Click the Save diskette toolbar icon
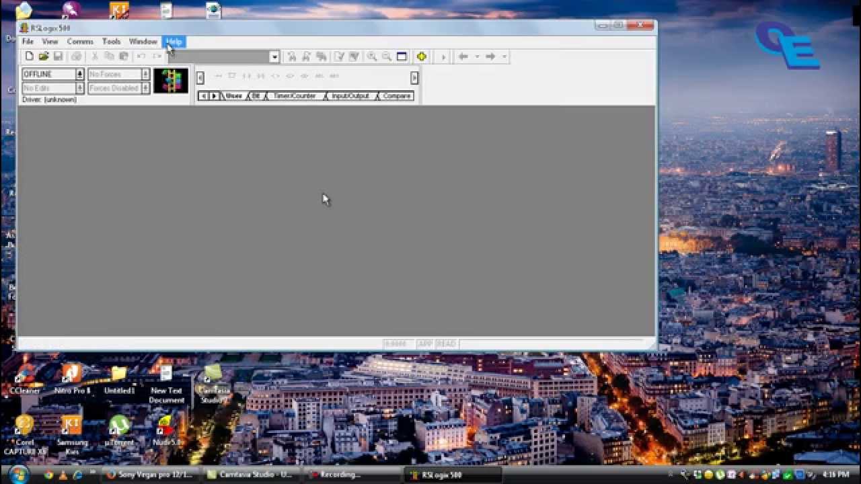 [58, 56]
